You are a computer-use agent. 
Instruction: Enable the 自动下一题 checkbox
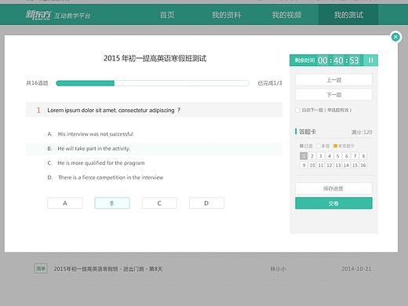pos(297,110)
